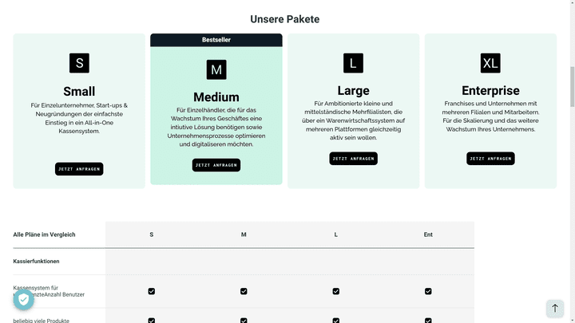The height and width of the screenshot is (323, 575).
Task: Click the scroll-to-top arrow button
Action: click(x=555, y=308)
